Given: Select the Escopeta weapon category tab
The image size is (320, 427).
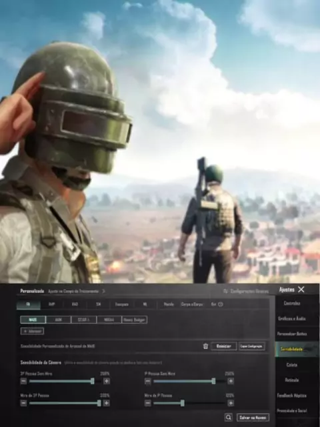Looking at the screenshot, I should [121, 304].
